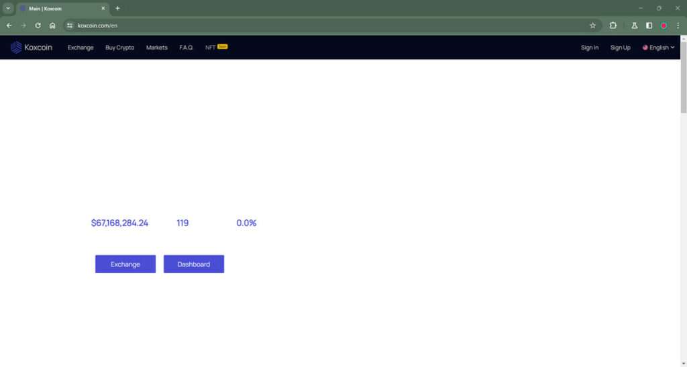Screen dimensions: 687x367
Task: Open Chrome Labs flask icon
Action: 635,25
